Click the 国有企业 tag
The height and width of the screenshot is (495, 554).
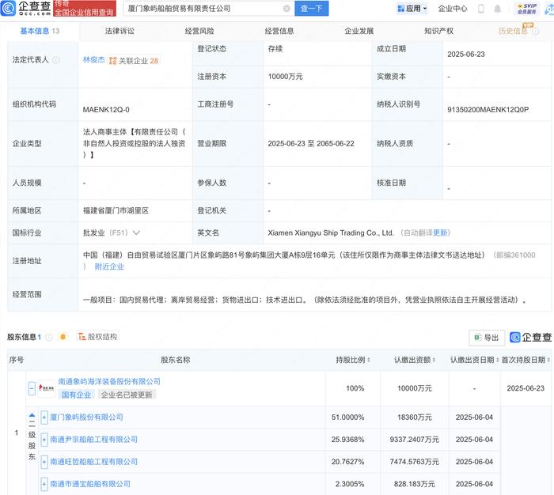pyautogui.click(x=76, y=395)
